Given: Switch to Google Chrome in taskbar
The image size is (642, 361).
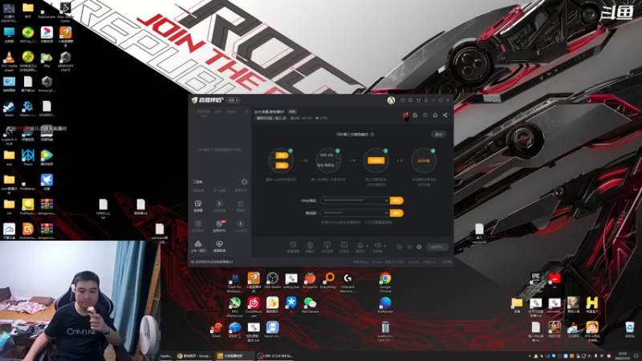Looking at the screenshot, I should coord(194,356).
